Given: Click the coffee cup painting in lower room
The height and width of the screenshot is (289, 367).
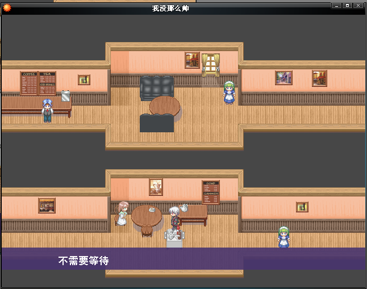Looking at the screenshot, I should coord(156,187).
